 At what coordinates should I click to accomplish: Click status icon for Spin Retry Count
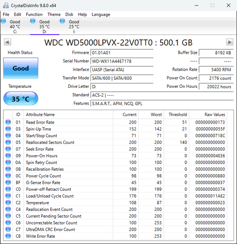click(x=8, y=162)
